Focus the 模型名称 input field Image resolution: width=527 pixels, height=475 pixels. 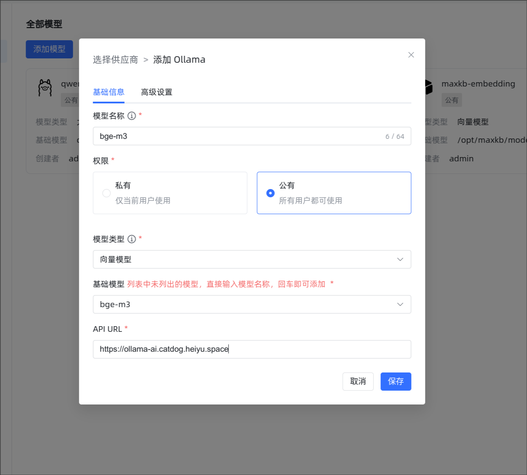pos(252,136)
